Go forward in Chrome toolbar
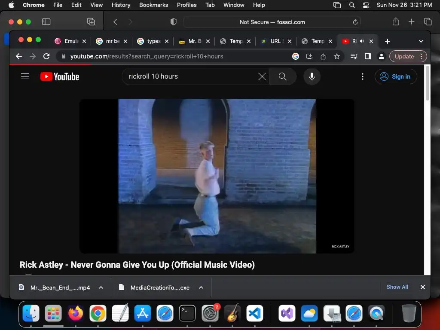 pyautogui.click(x=33, y=56)
